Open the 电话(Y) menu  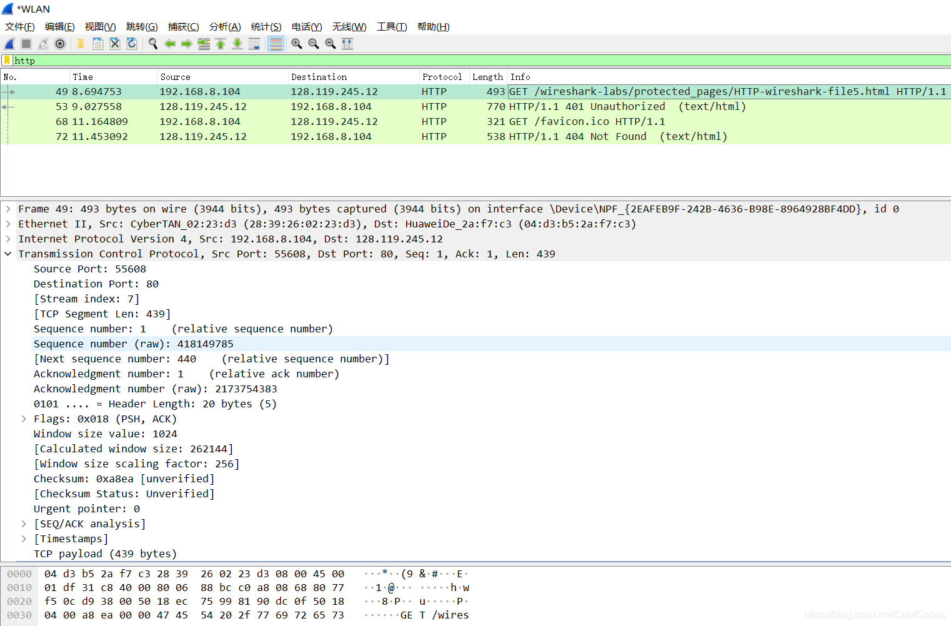click(x=307, y=27)
